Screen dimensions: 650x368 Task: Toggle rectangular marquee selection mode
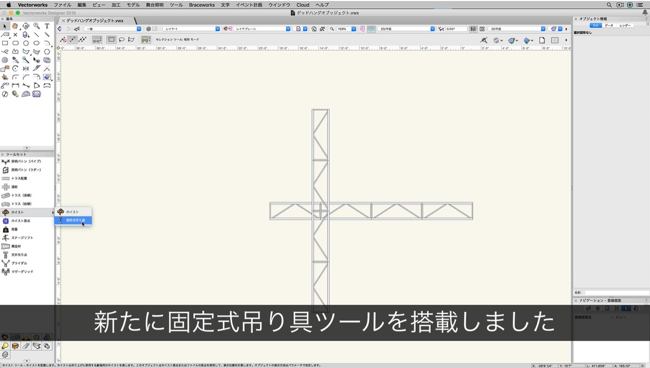pyautogui.click(x=111, y=40)
